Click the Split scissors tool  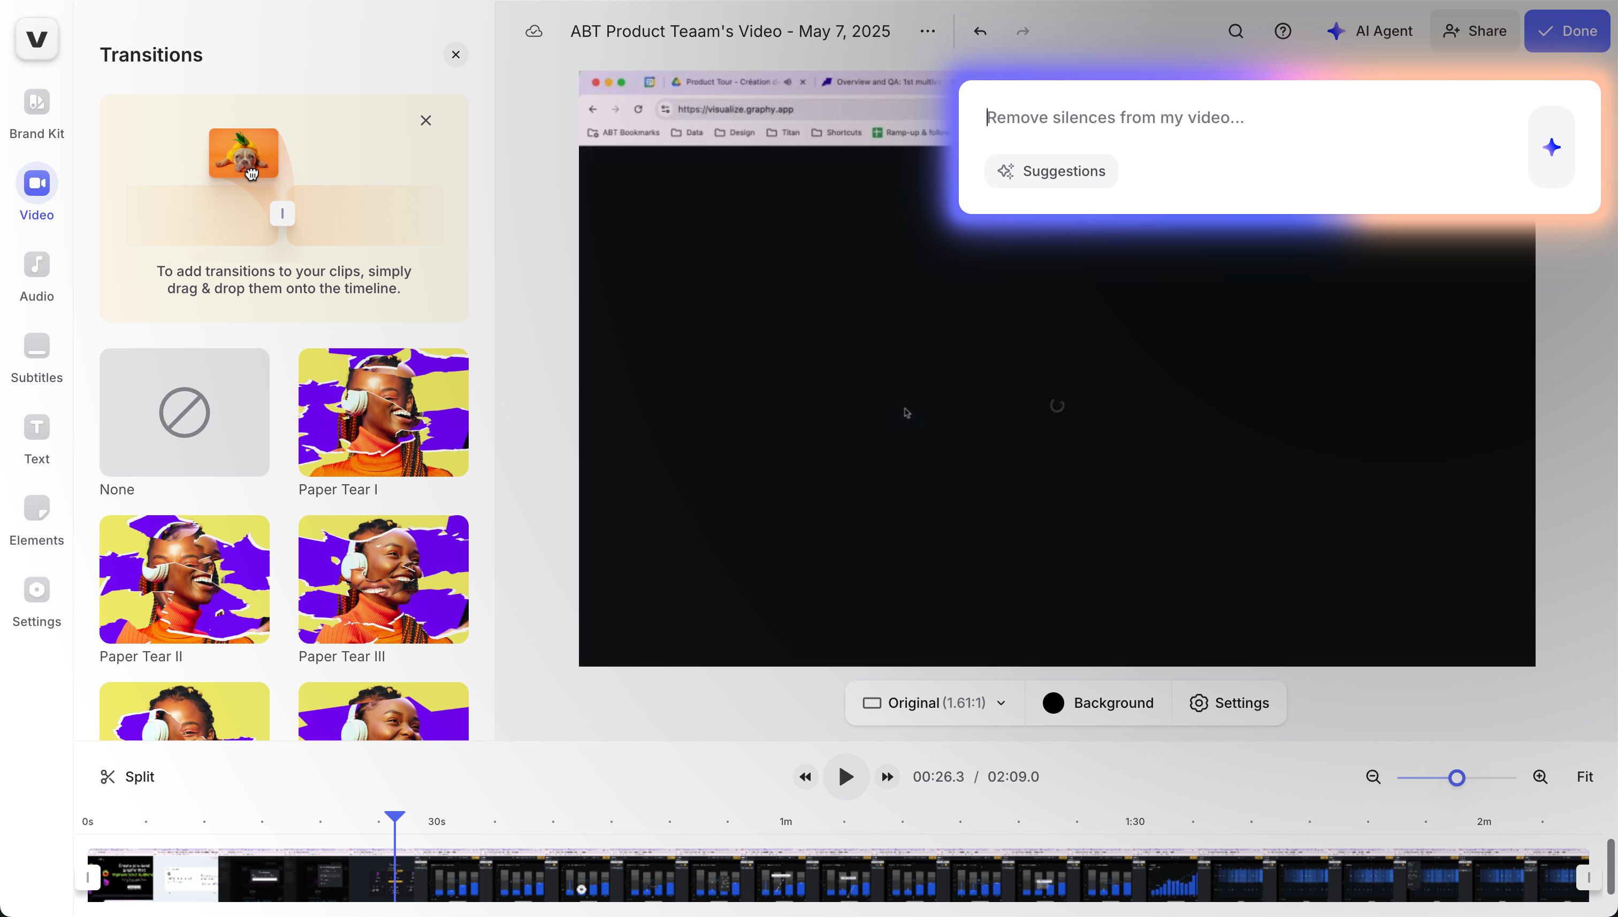(x=127, y=776)
